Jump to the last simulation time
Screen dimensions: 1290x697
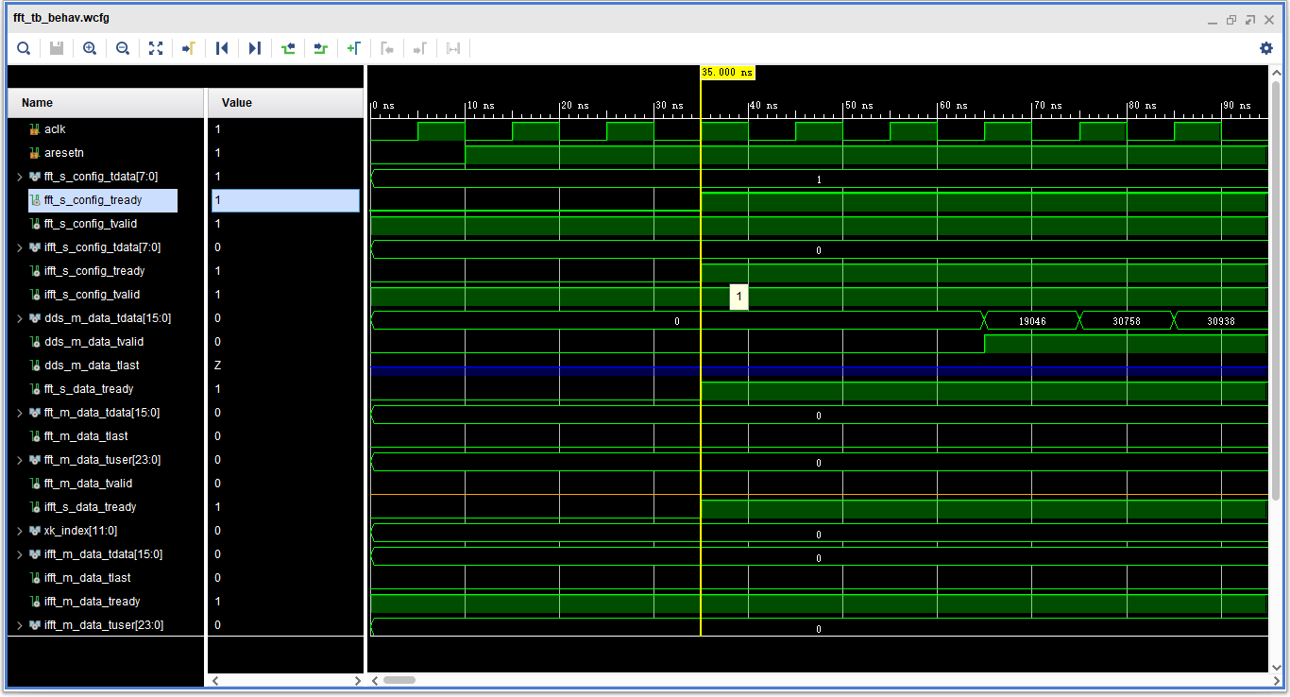coord(255,48)
